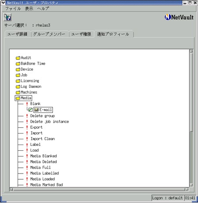
Task: Select the Media folder icon
Action: pos(18,98)
